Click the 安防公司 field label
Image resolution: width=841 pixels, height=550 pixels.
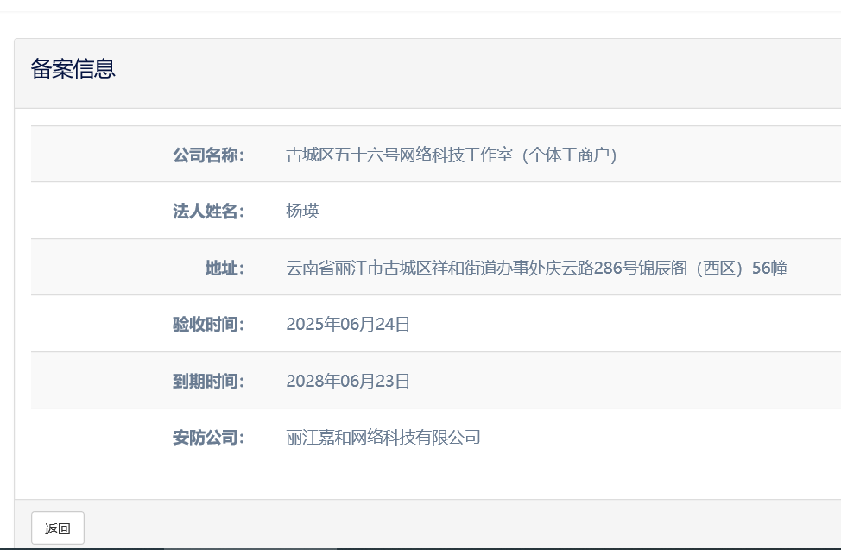(x=208, y=437)
